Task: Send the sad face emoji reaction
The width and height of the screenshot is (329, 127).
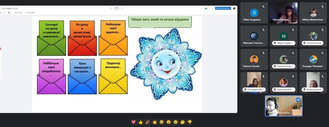Action: 176,122
